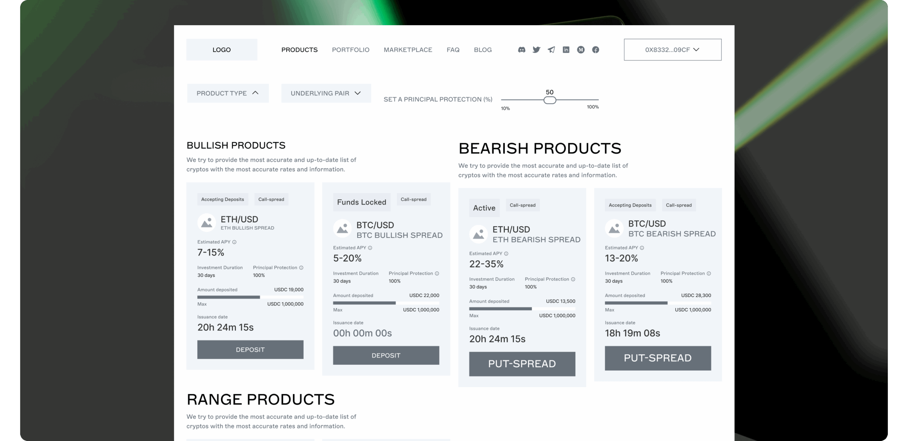This screenshot has height=441, width=908.
Task: Click USDC 22,000 deposited amount
Action: [424, 295]
